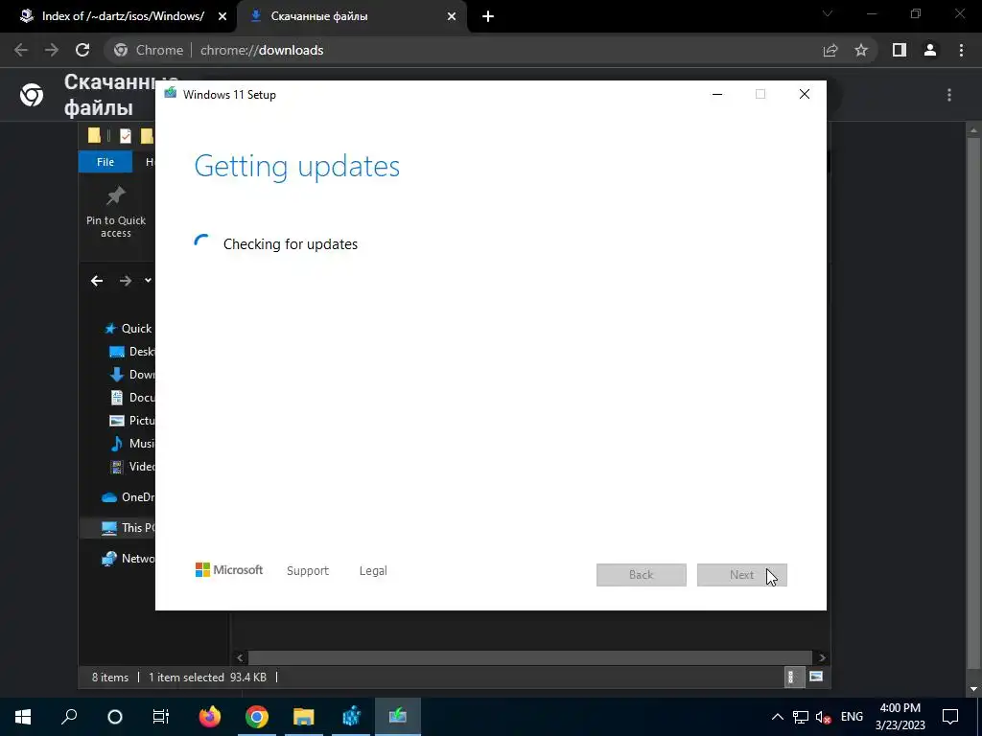Screen dimensions: 982x736
Task: Close the Скачанные файлы tab
Action: point(452,16)
